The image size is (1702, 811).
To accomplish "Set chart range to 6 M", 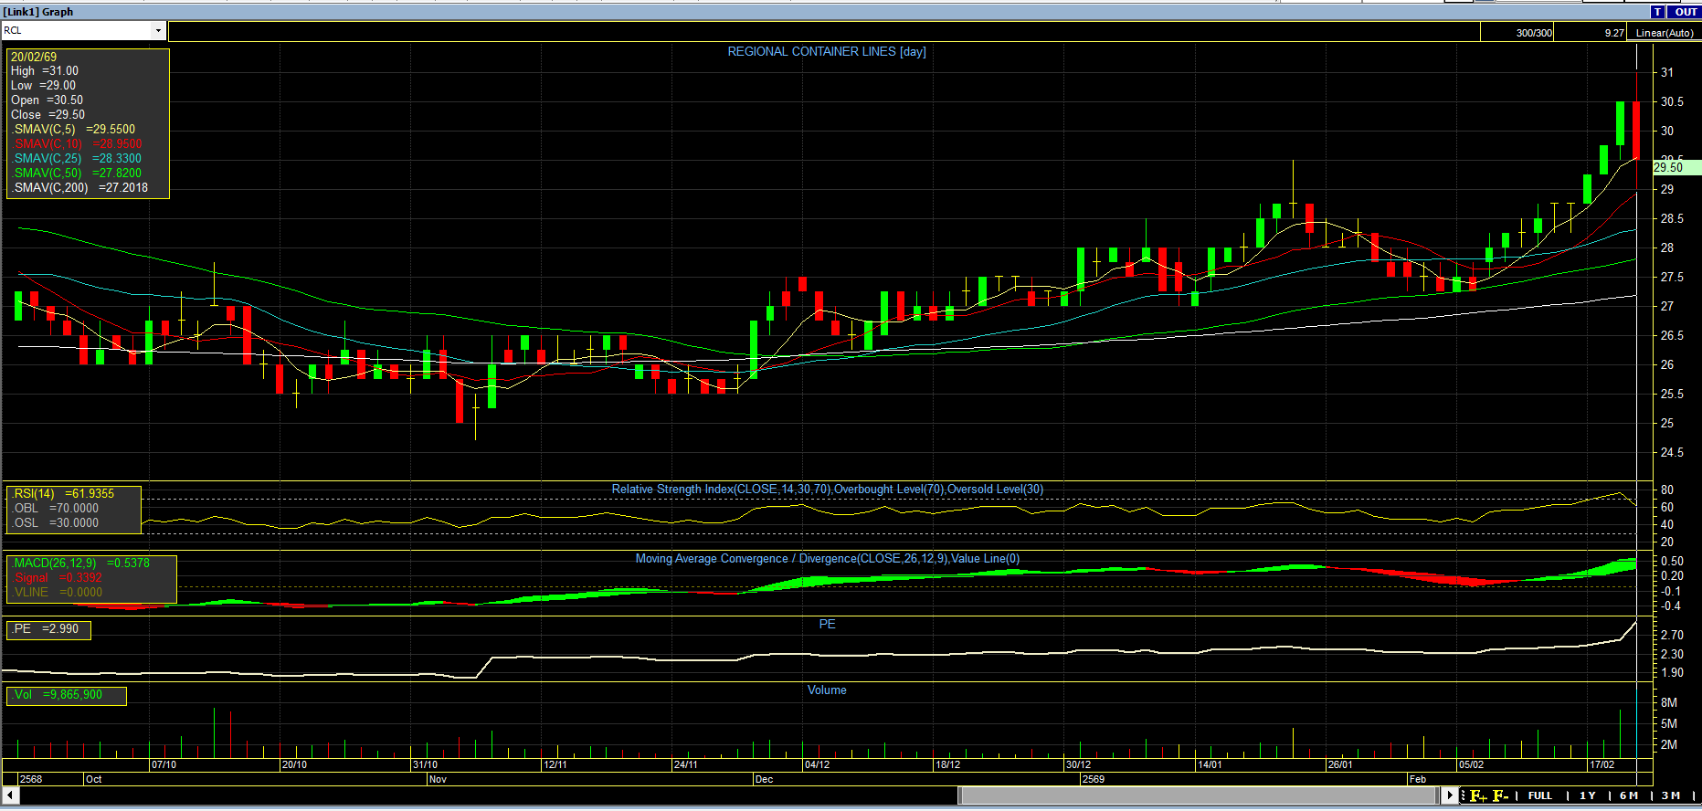I will click(x=1629, y=795).
